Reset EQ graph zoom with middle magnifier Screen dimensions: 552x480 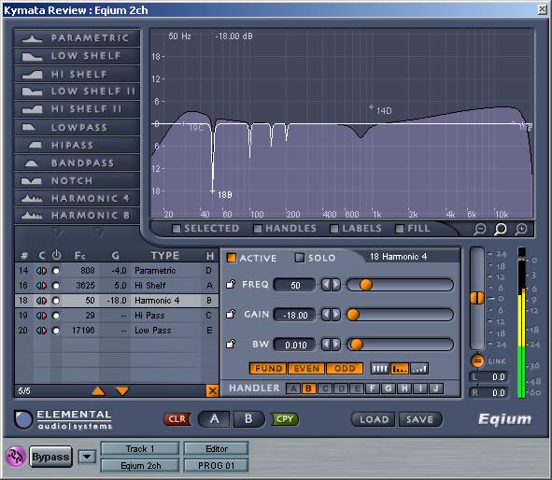pos(501,229)
